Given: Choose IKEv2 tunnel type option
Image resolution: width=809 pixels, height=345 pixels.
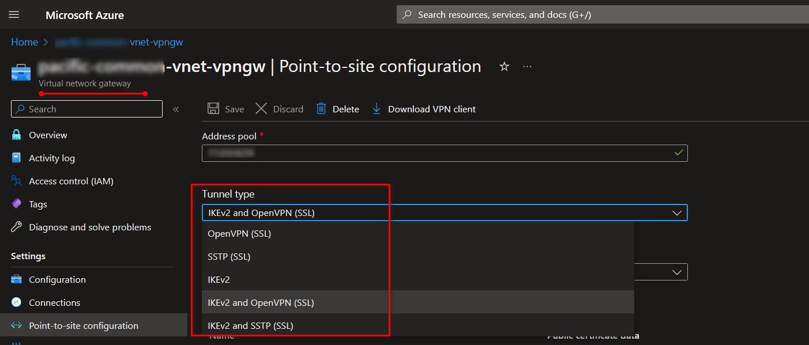Looking at the screenshot, I should point(418,279).
